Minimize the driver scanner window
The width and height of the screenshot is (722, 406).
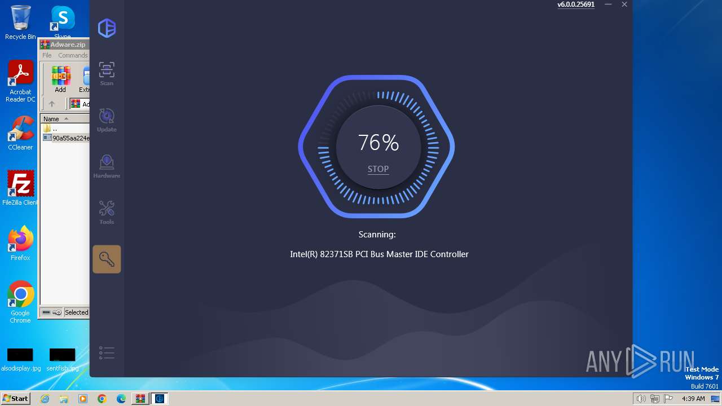pos(608,5)
